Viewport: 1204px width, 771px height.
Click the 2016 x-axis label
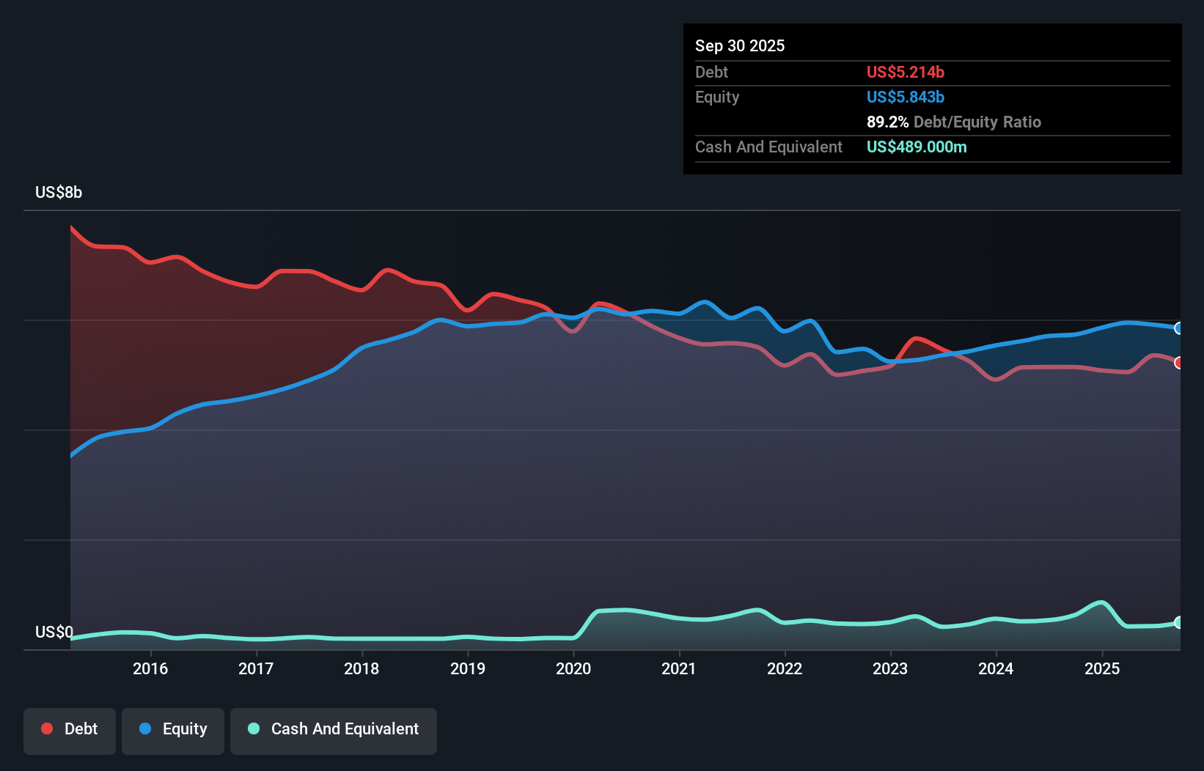150,668
